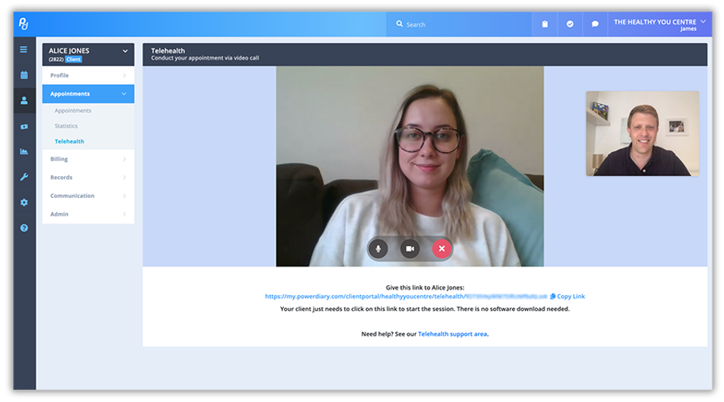Open the calendar icon in the sidebar

point(23,75)
